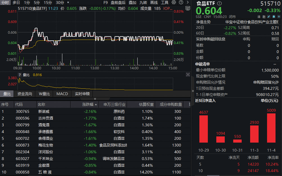Click the WP icon beside the chart header
282x176 pixels.
(x=188, y=8)
